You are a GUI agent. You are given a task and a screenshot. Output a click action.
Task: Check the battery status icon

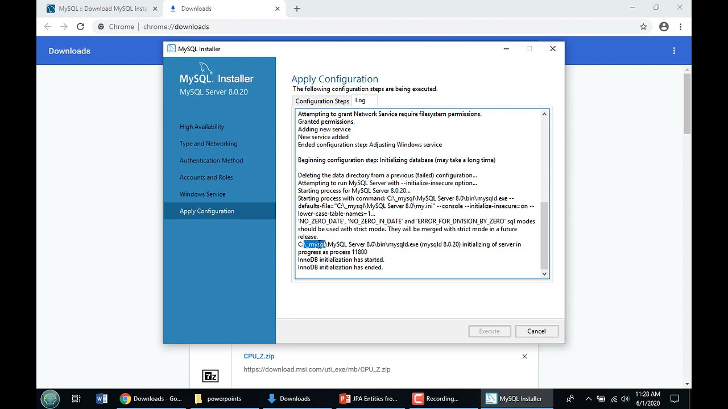pos(601,399)
